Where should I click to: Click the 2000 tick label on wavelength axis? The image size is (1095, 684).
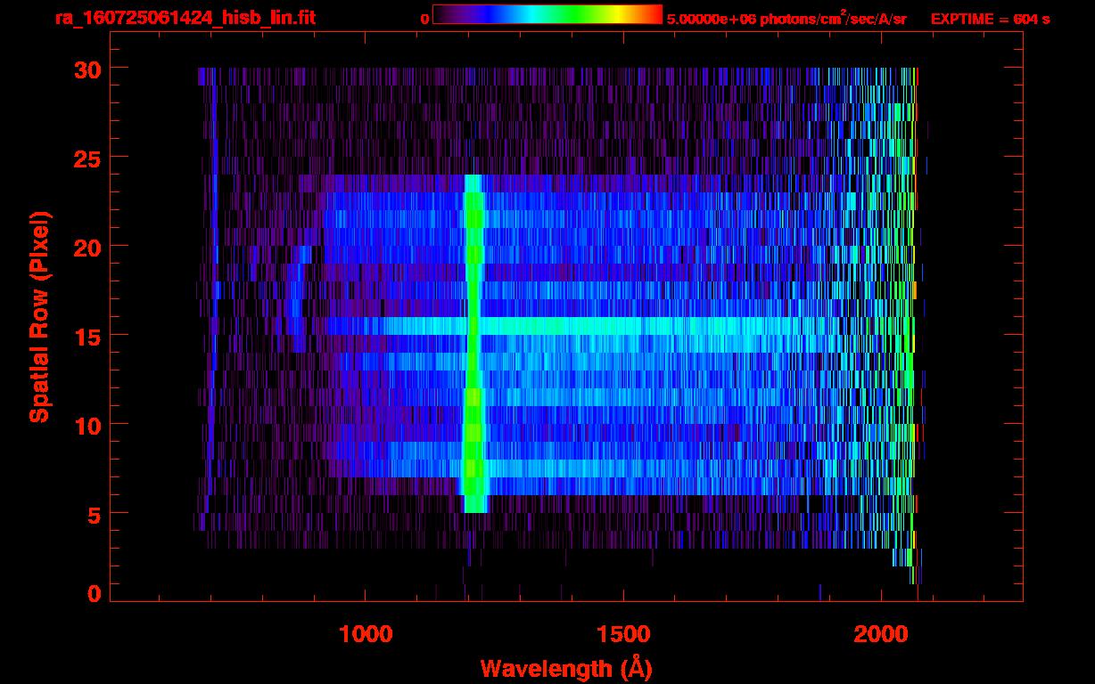click(881, 633)
